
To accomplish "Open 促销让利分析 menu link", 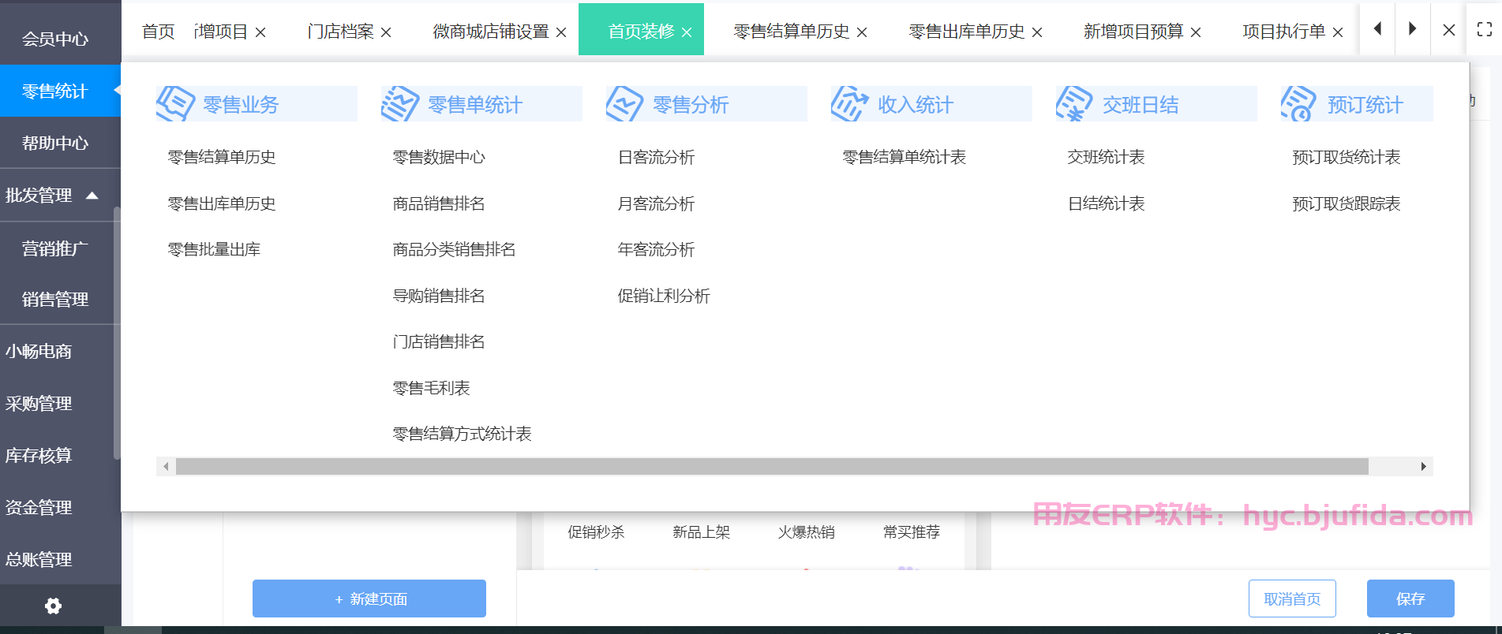I will 664,296.
